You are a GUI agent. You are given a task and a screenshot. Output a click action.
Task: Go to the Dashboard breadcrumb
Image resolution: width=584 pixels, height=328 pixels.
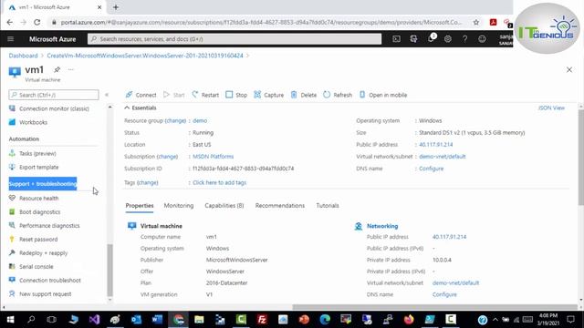pos(23,56)
